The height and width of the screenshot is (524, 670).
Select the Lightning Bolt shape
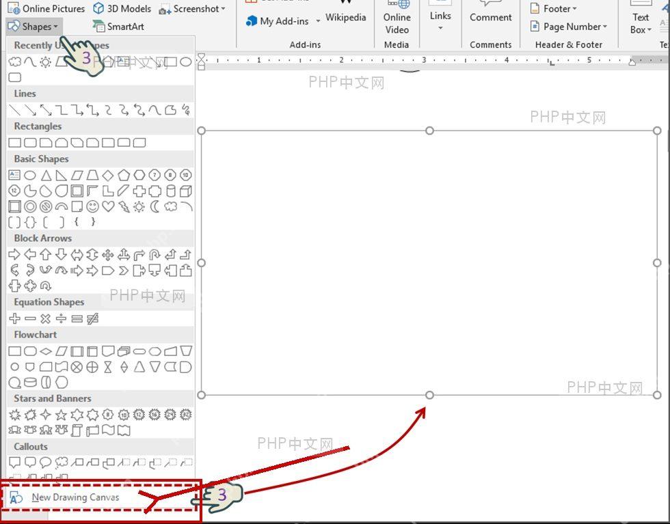tap(124, 207)
